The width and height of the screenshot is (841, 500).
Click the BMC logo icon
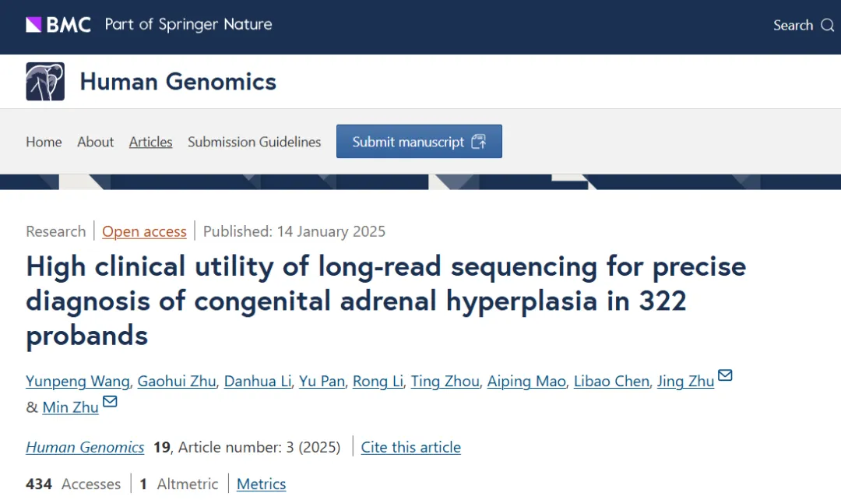tap(33, 25)
